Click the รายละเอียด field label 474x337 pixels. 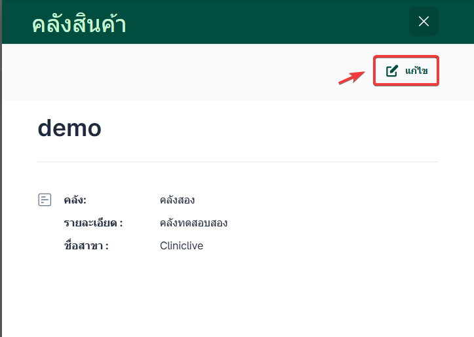[92, 223]
